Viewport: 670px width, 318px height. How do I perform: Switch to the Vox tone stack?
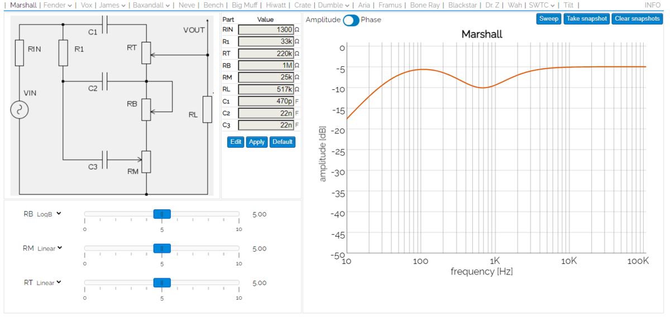tap(86, 5)
